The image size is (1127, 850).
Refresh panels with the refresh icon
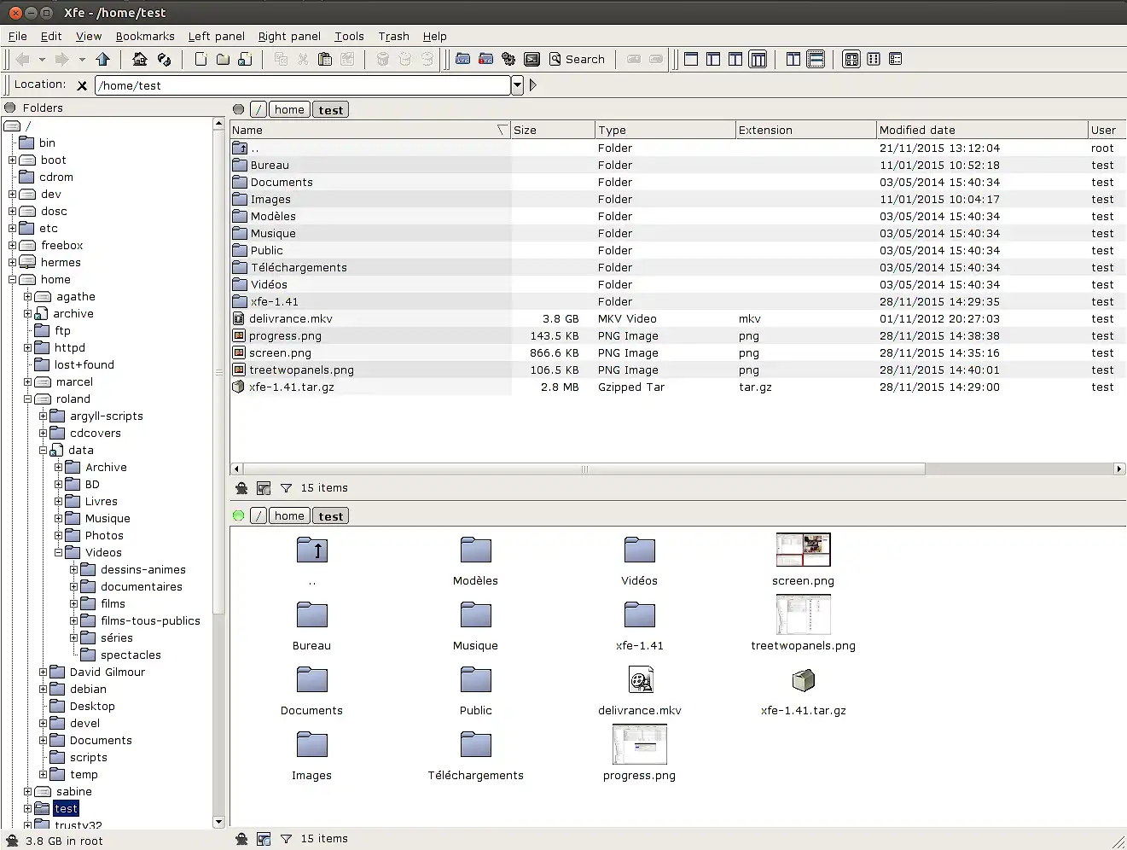tap(164, 59)
